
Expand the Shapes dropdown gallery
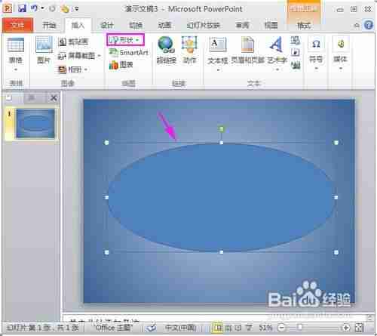pyautogui.click(x=125, y=40)
